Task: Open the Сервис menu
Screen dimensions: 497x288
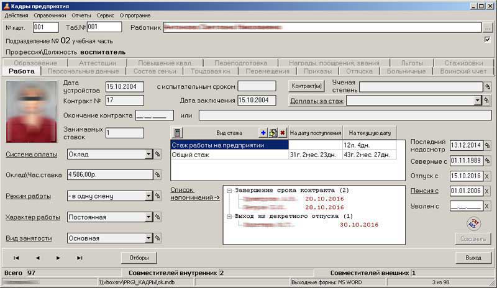Action: (105, 16)
